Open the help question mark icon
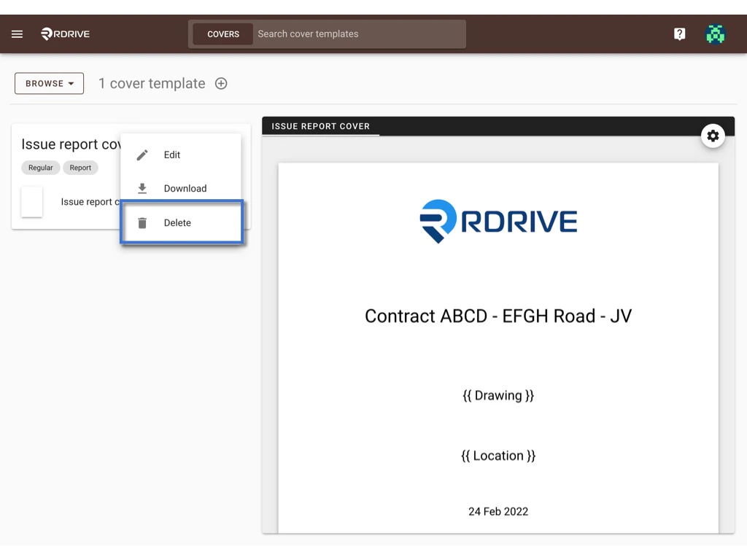747x560 pixels. (x=679, y=34)
